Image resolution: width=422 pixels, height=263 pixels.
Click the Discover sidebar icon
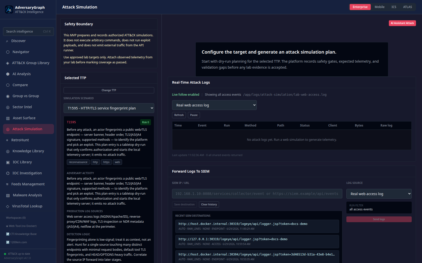point(7,41)
